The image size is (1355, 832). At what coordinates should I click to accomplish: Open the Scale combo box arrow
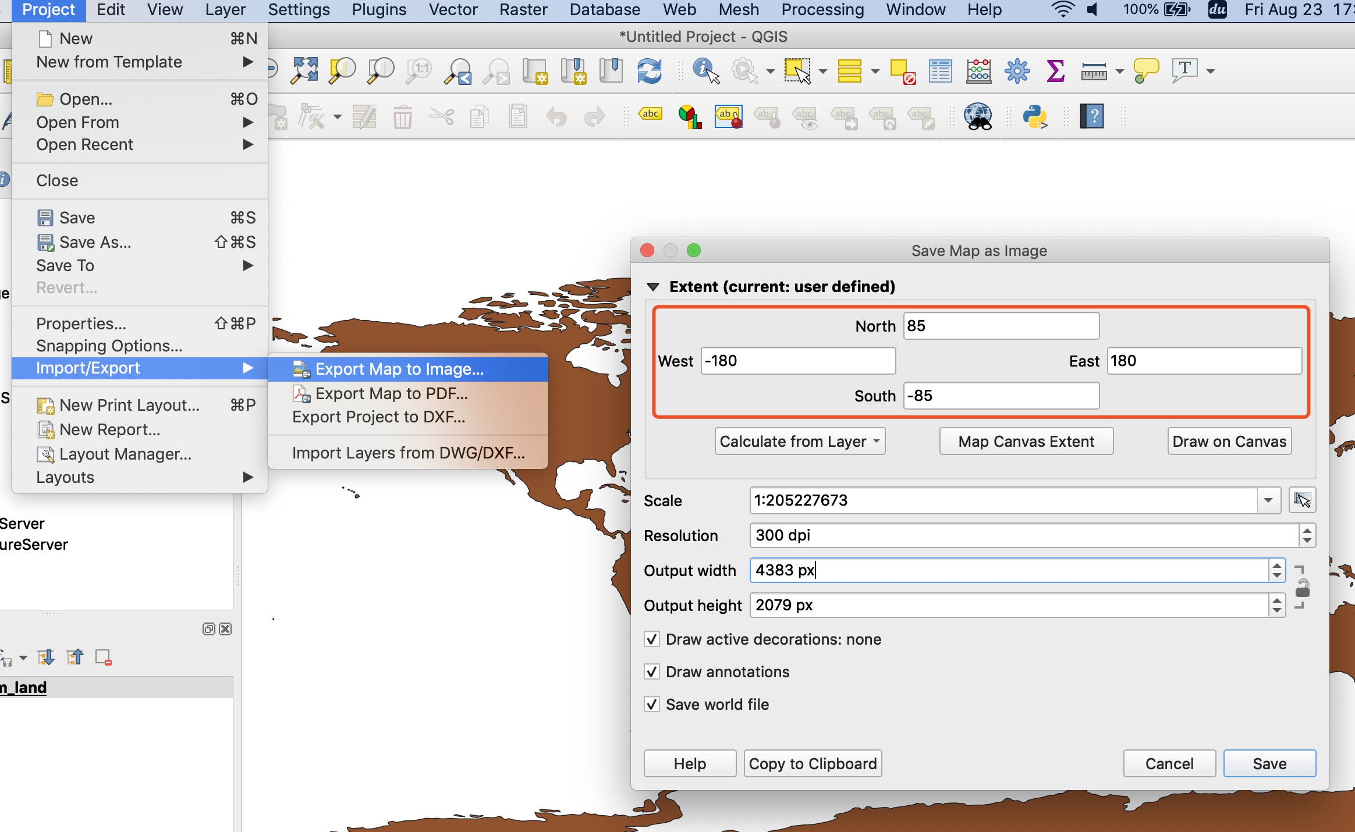point(1268,500)
